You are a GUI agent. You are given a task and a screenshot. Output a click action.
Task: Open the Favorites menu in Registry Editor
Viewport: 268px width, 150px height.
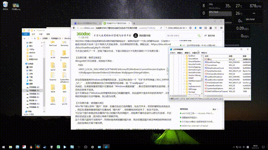coord(196,53)
